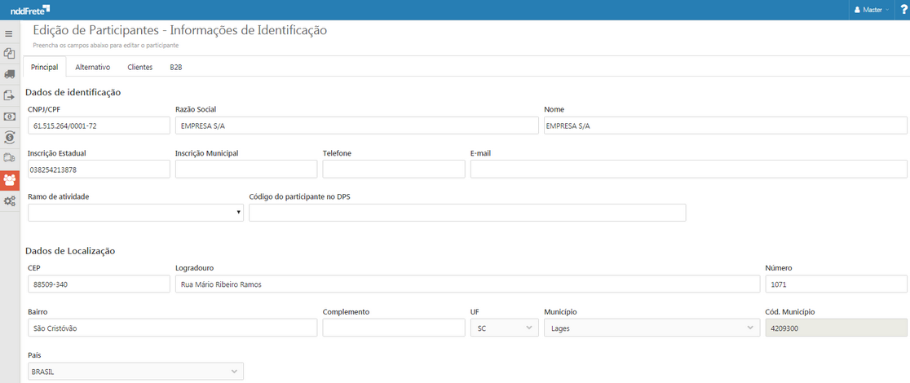
Task: Click the circular dollar icon in sidebar
Action: [x=9, y=137]
